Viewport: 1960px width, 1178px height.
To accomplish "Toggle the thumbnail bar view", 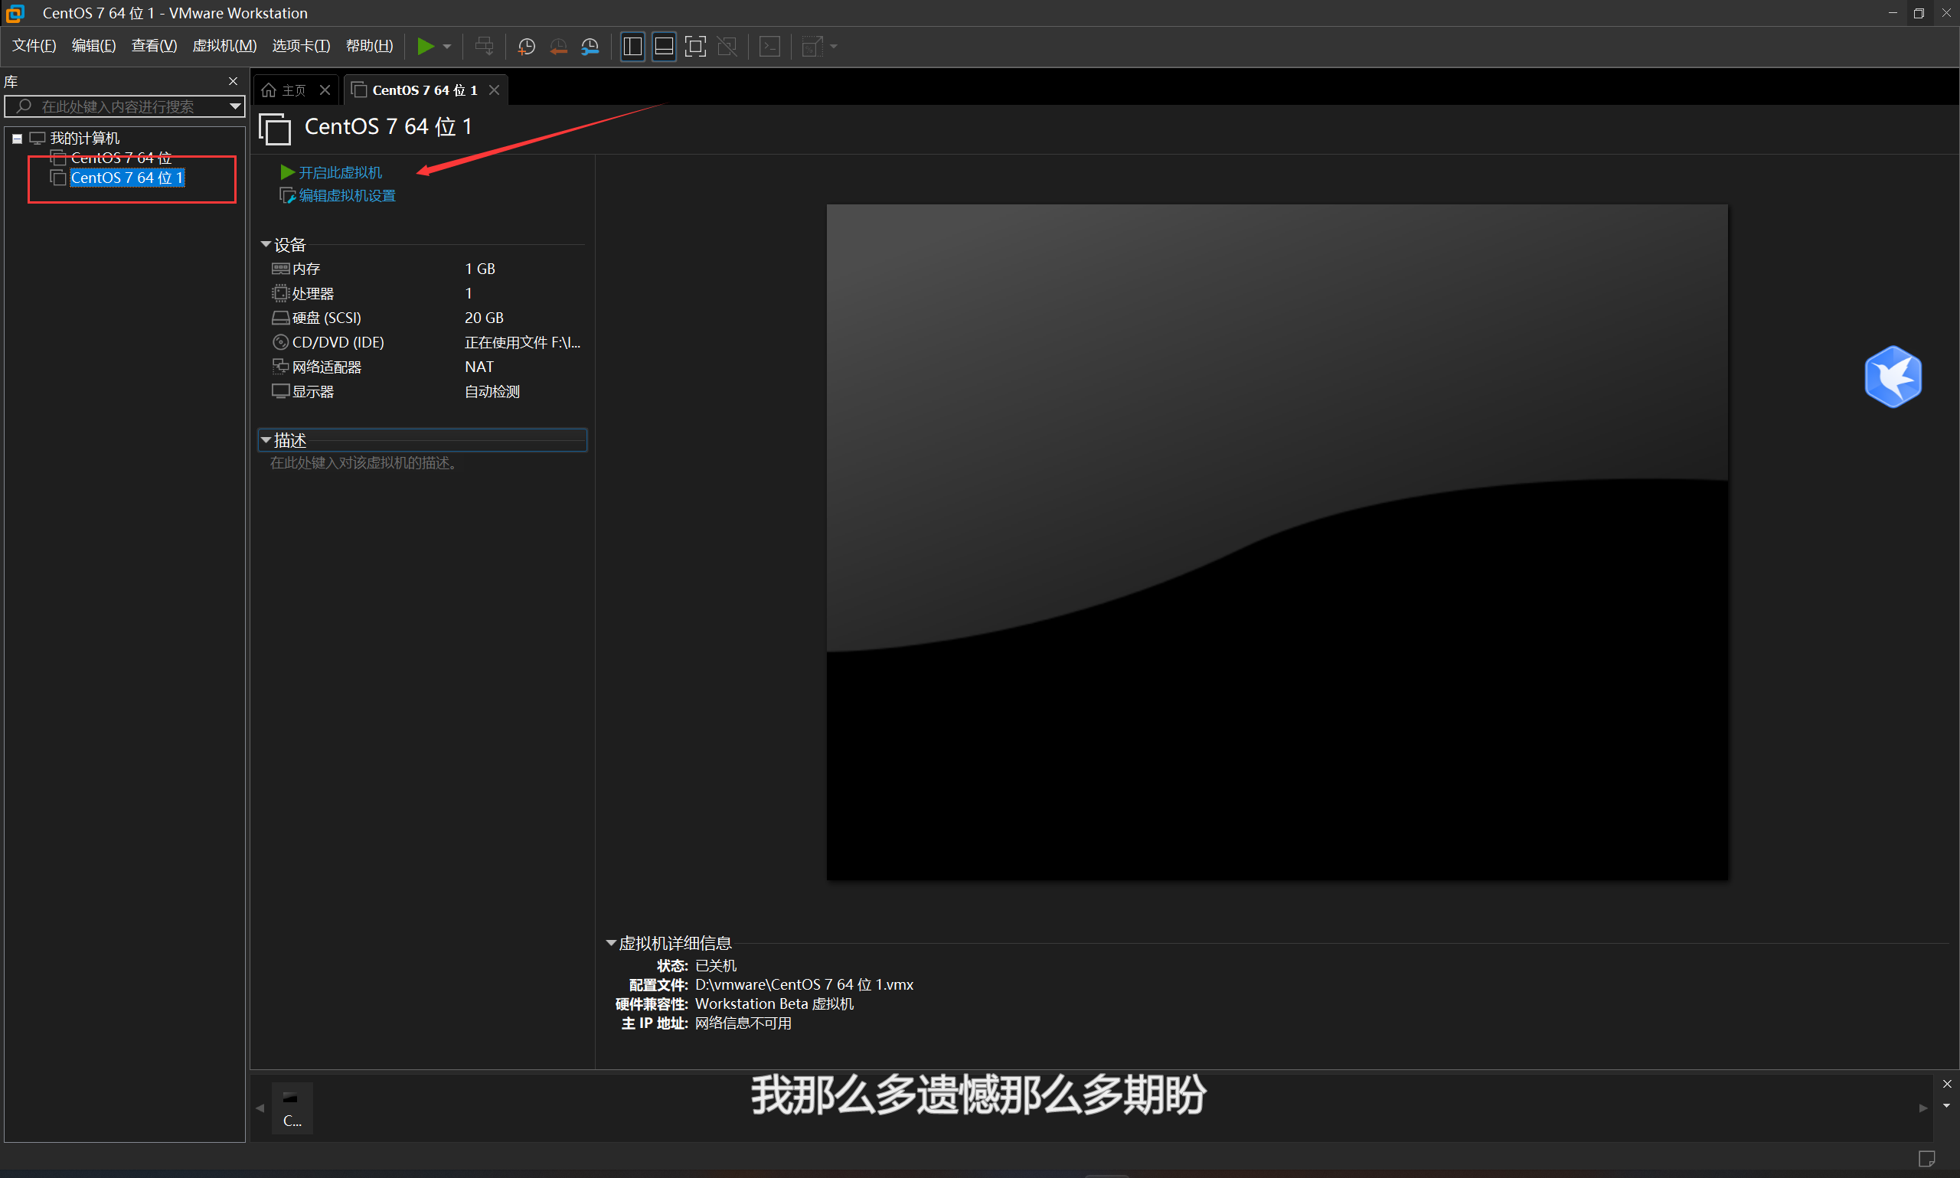I will (x=664, y=46).
